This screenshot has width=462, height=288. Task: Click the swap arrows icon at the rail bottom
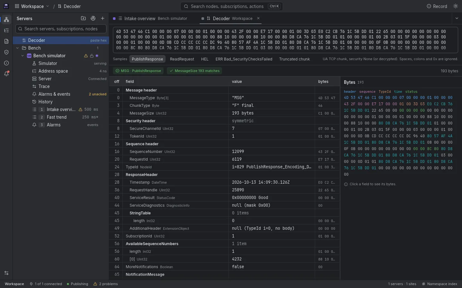click(x=6, y=273)
